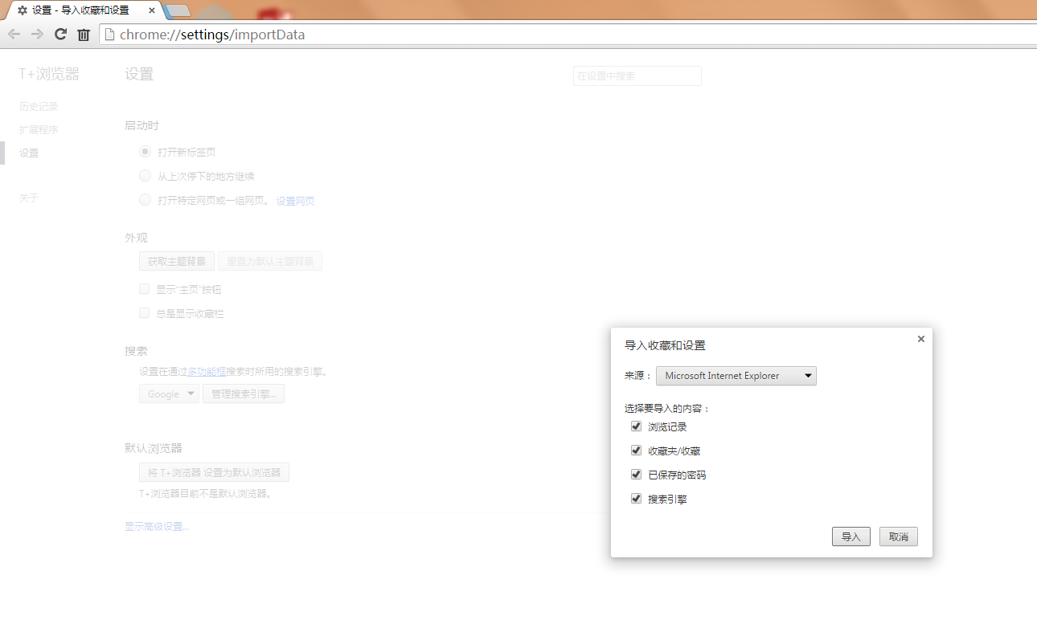Enable the 显示"主页"按钮 checkbox
Image resolution: width=1037 pixels, height=628 pixels.
pos(145,289)
